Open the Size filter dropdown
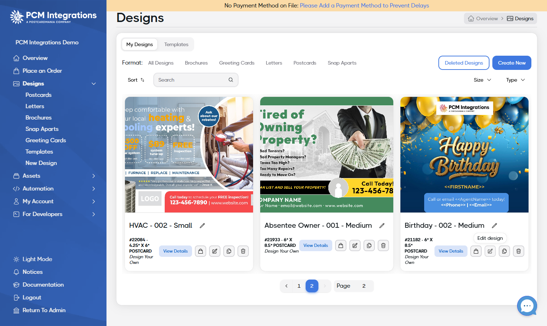The height and width of the screenshot is (326, 547). 482,80
